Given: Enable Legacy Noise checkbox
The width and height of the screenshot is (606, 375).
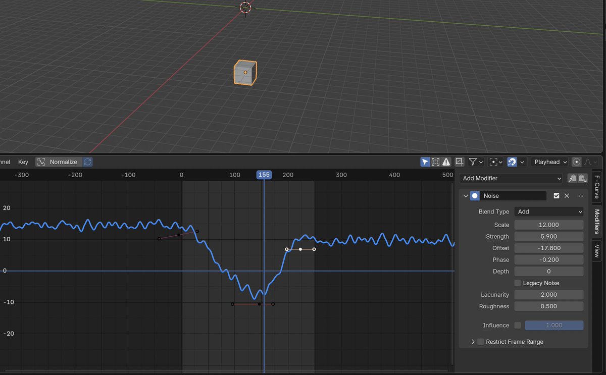Looking at the screenshot, I should click(518, 283).
